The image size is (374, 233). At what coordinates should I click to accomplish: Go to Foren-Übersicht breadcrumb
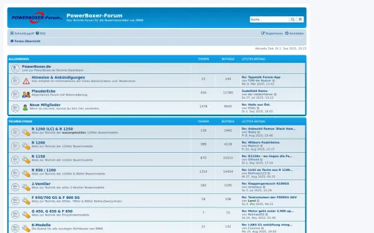[26, 41]
